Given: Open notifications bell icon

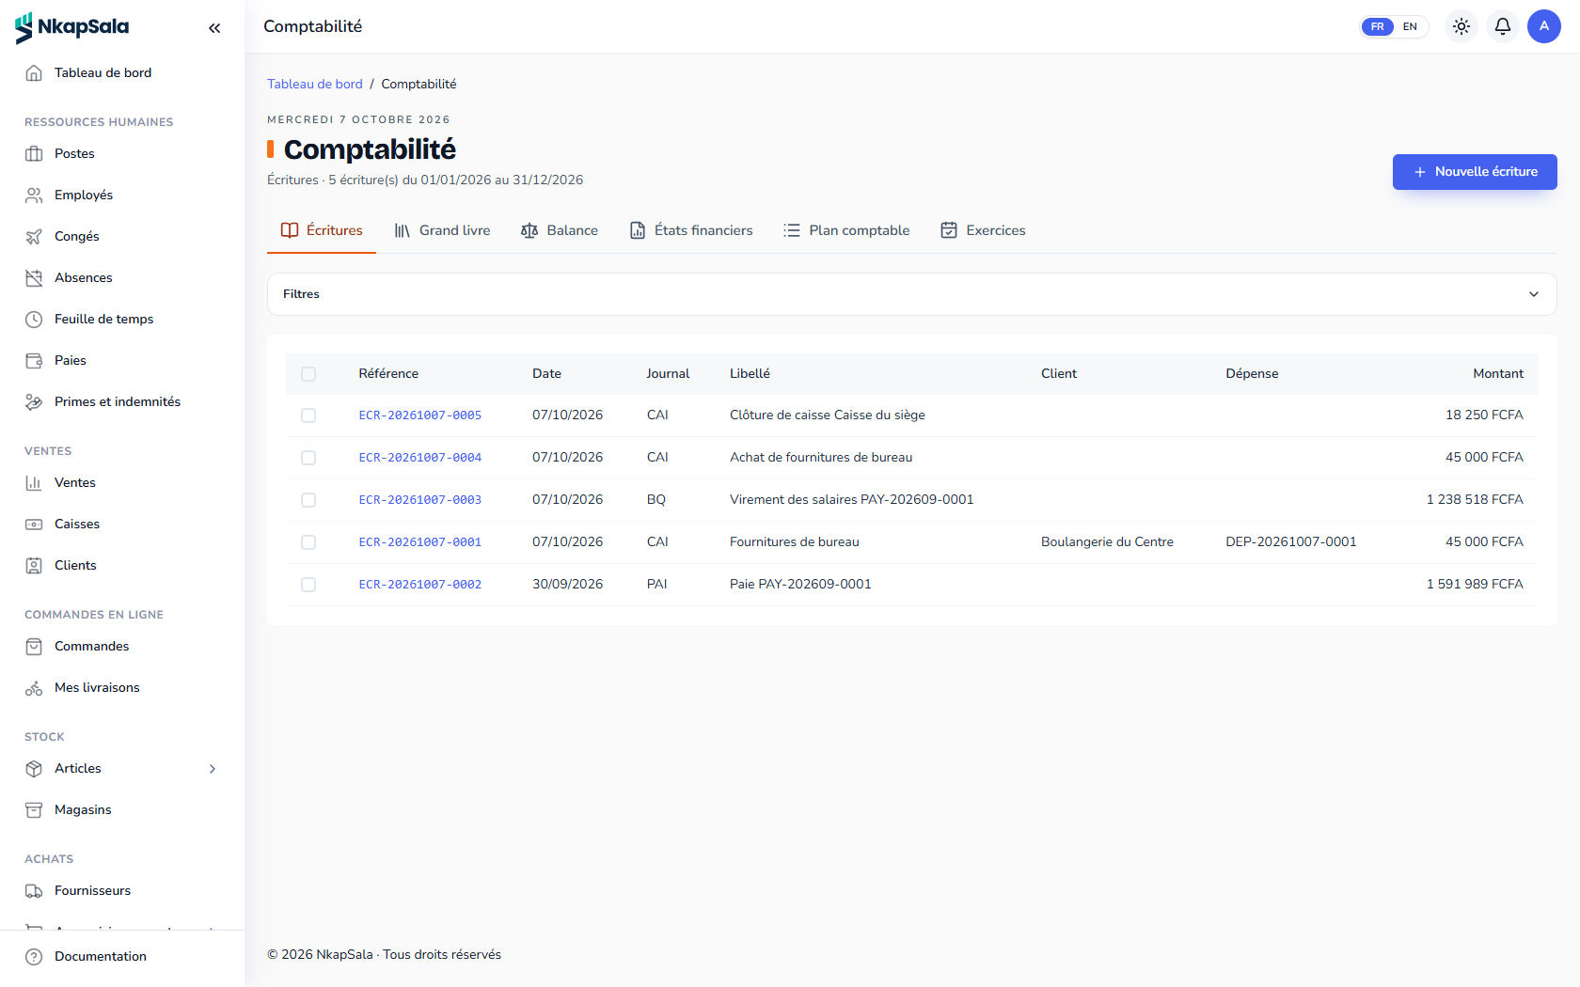Looking at the screenshot, I should click(x=1503, y=26).
